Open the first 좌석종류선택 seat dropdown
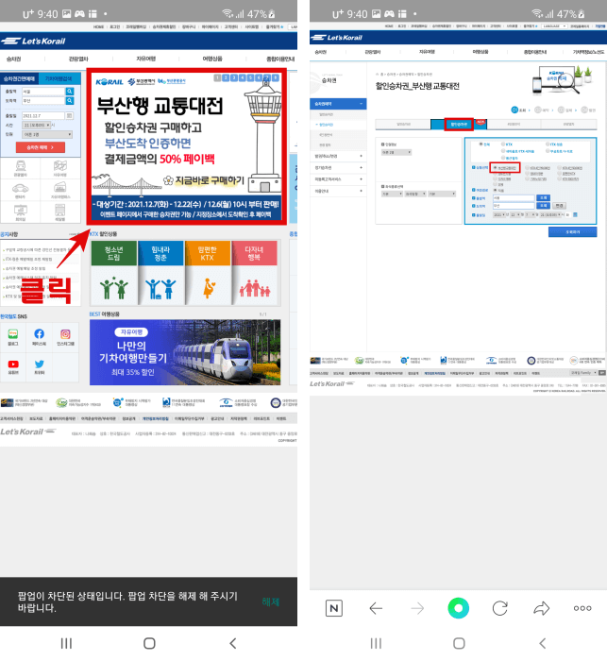The image size is (607, 661). (392, 194)
